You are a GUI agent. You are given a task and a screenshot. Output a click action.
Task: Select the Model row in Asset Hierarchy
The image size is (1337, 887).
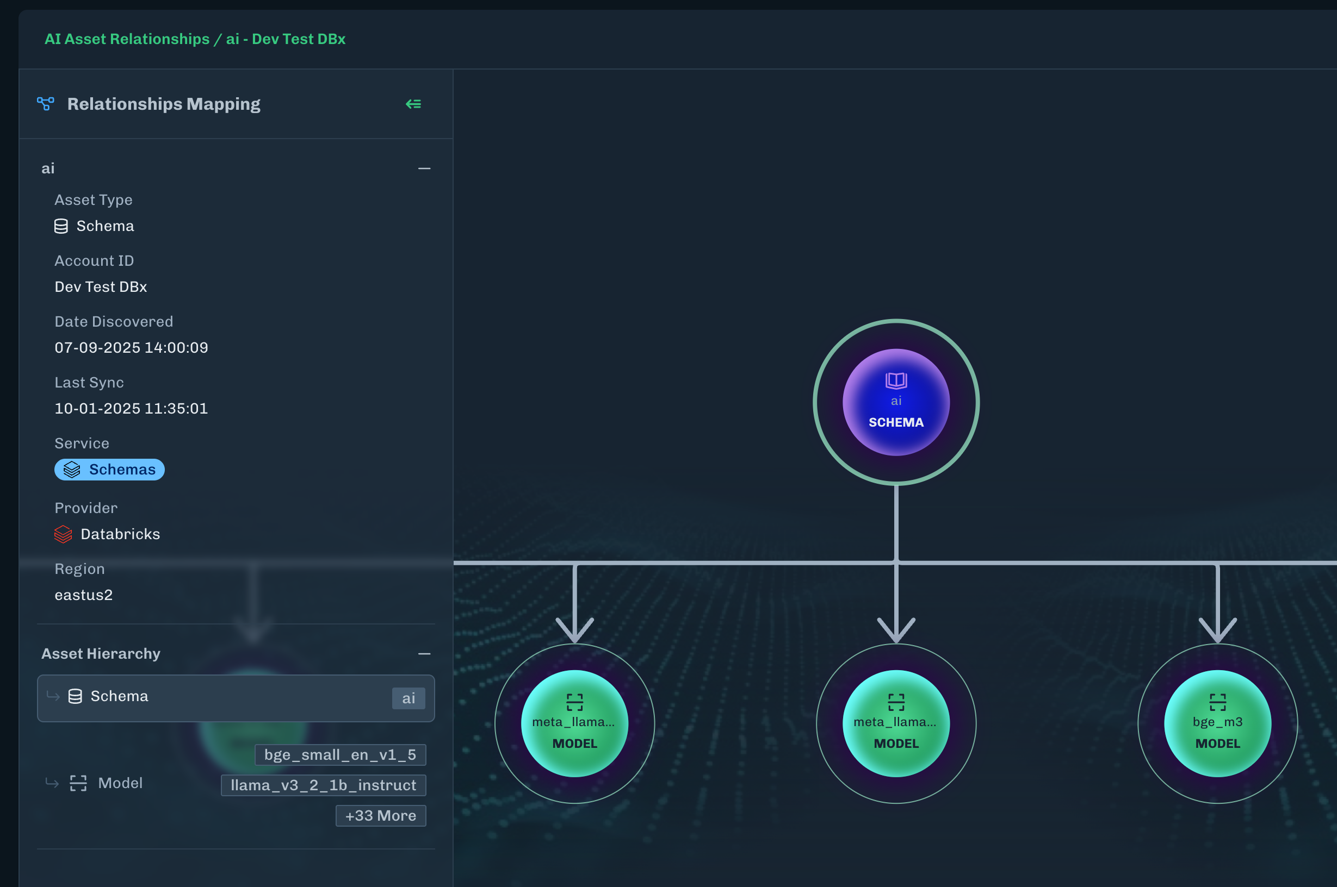click(x=120, y=783)
